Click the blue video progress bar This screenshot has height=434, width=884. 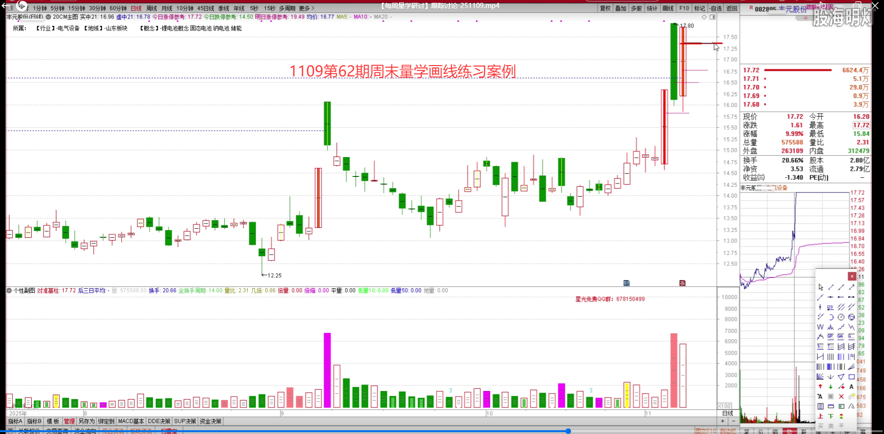tap(283, 431)
